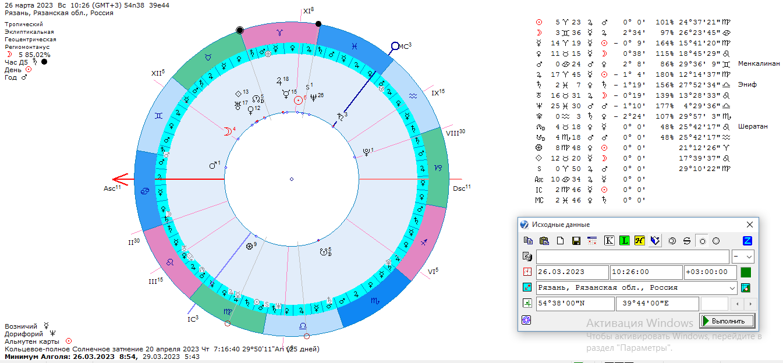Click the cyan location icon beside city field
The image size is (783, 363).
527,287
